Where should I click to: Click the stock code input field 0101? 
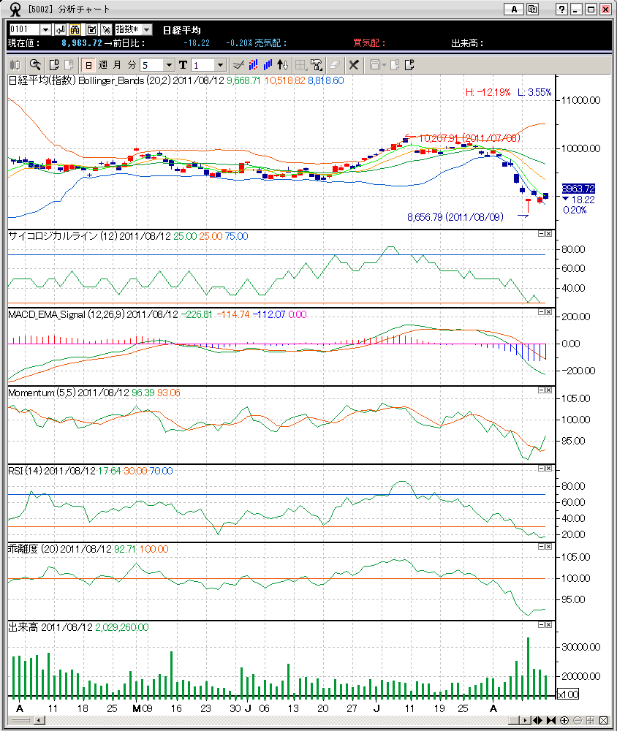(23, 29)
